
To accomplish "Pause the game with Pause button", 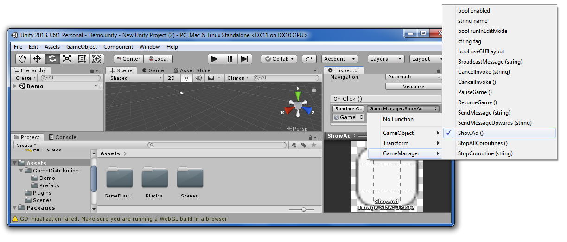I will (x=229, y=59).
